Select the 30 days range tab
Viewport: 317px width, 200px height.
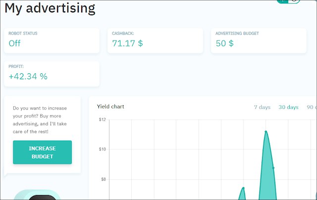(x=288, y=107)
